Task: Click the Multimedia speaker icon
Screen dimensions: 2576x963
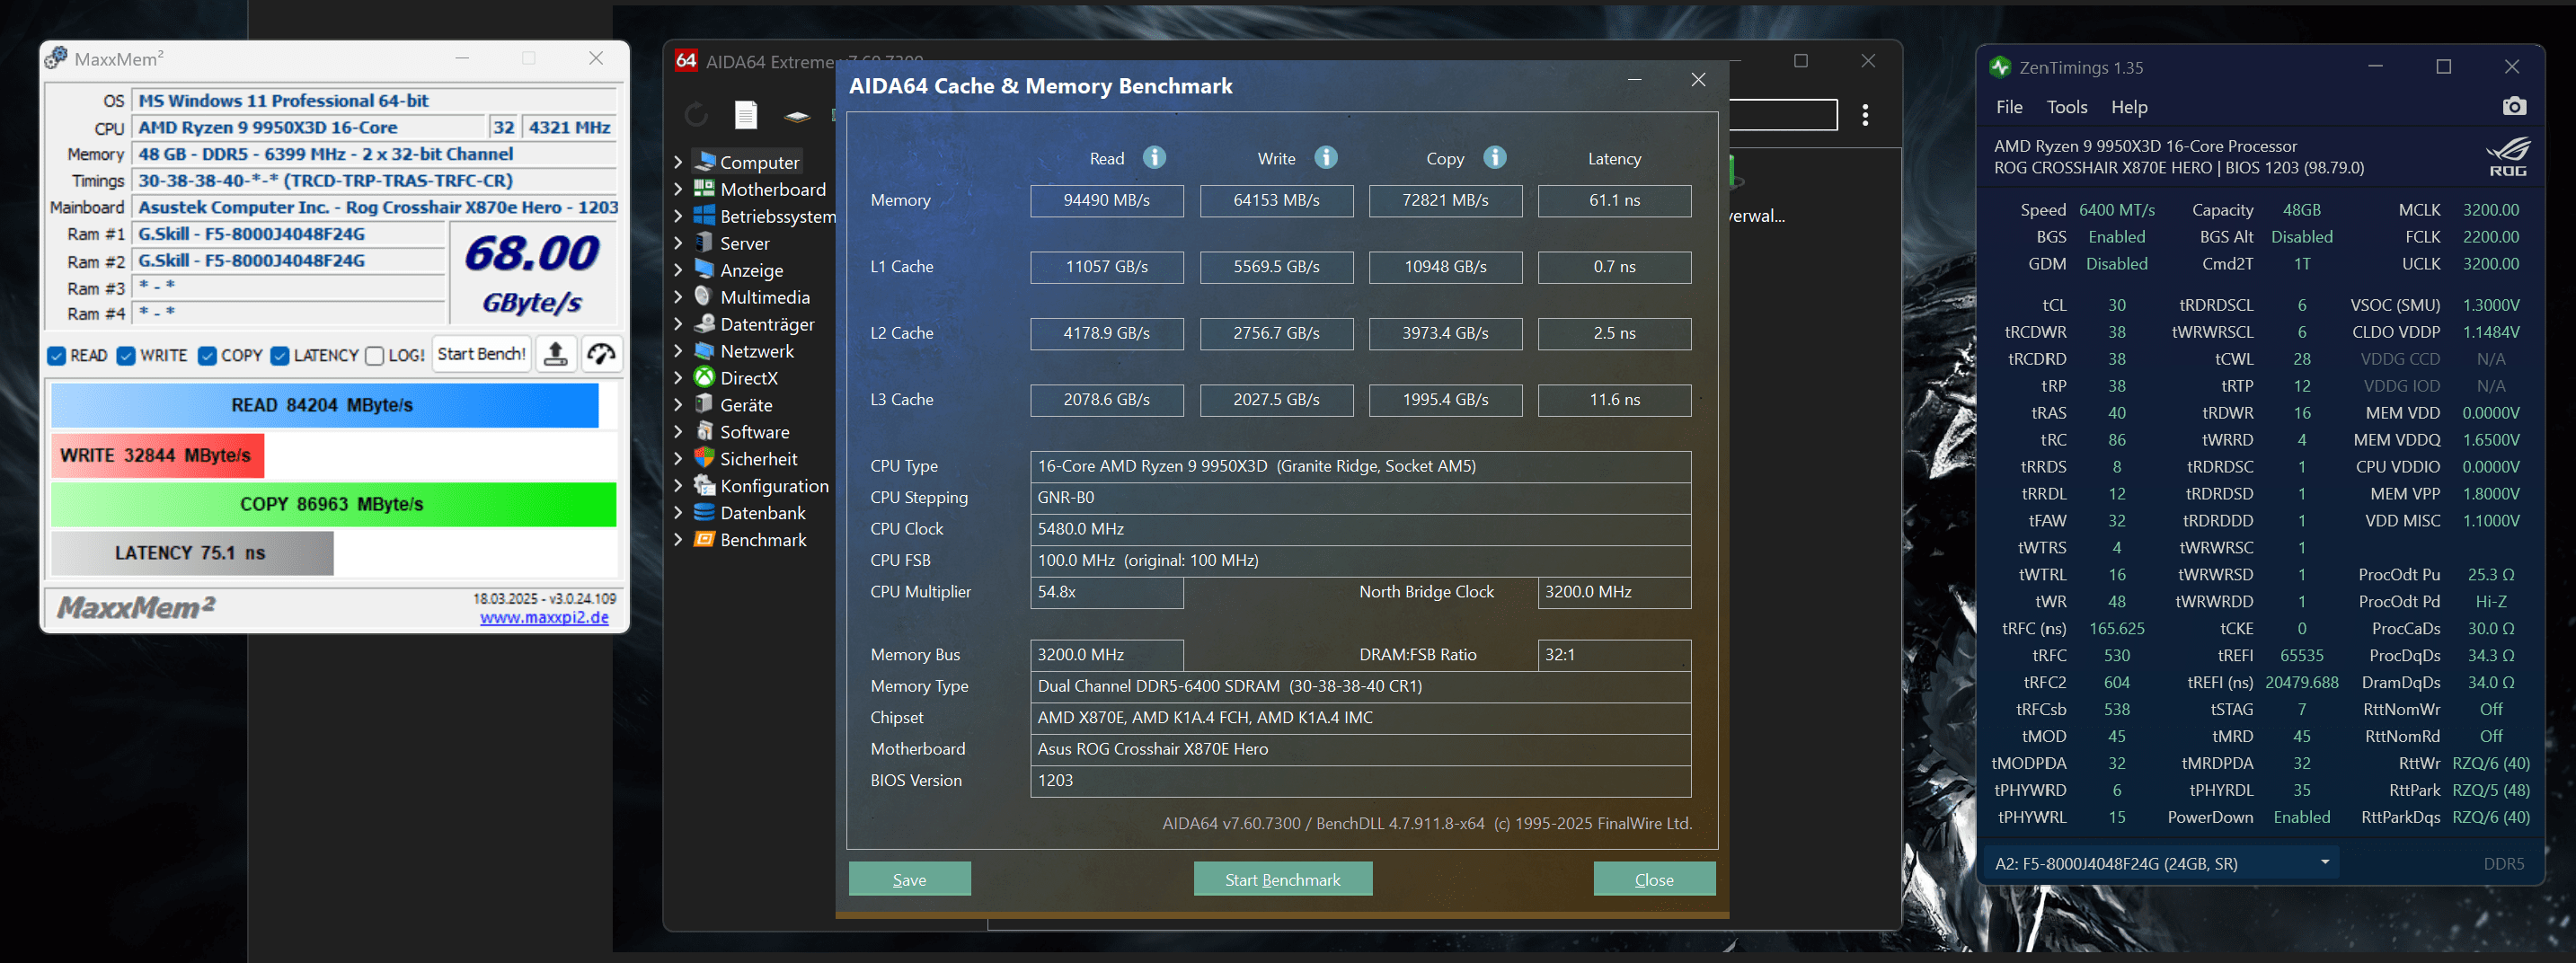Action: (705, 297)
